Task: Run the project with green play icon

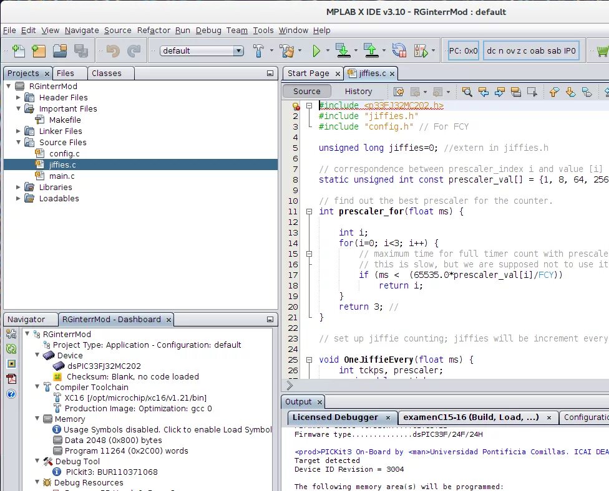Action: pos(316,50)
